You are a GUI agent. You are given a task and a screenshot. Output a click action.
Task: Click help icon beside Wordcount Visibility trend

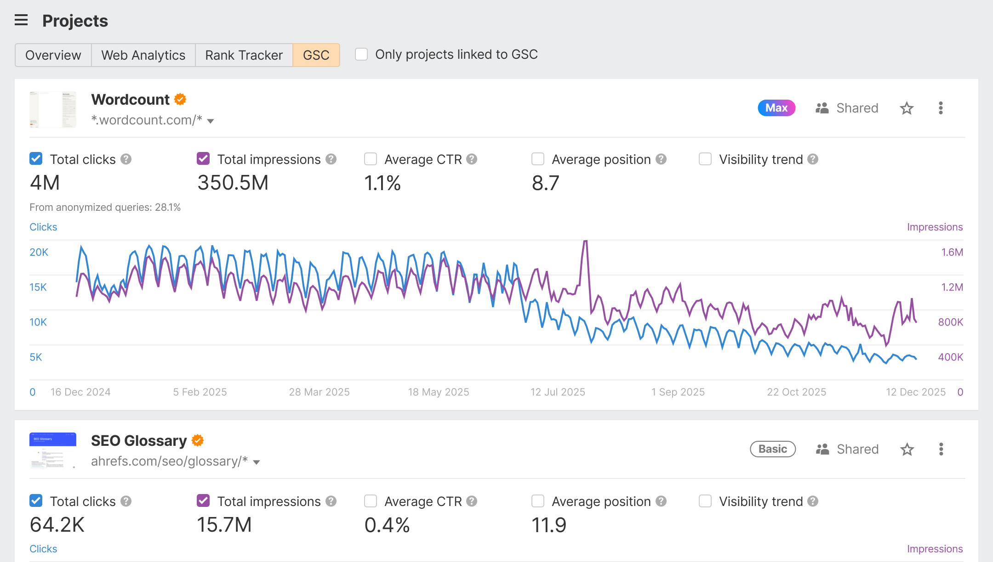coord(813,159)
